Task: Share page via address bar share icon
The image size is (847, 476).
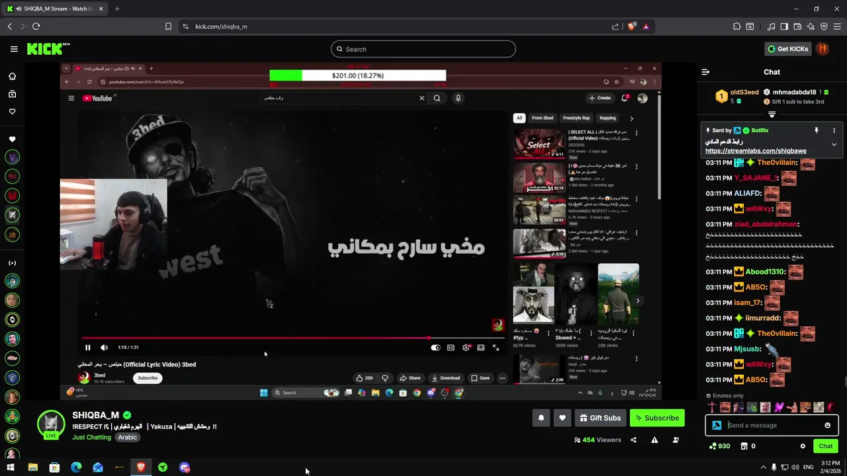Action: (x=615, y=26)
